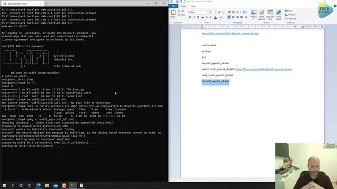Click Replace in the Editing group
This screenshot has width=337, height=189.
290,15
